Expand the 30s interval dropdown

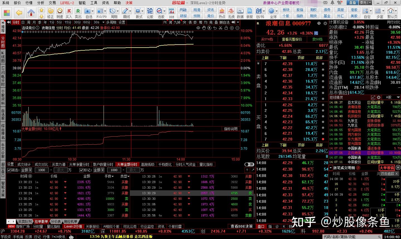pyautogui.click(x=103, y=22)
